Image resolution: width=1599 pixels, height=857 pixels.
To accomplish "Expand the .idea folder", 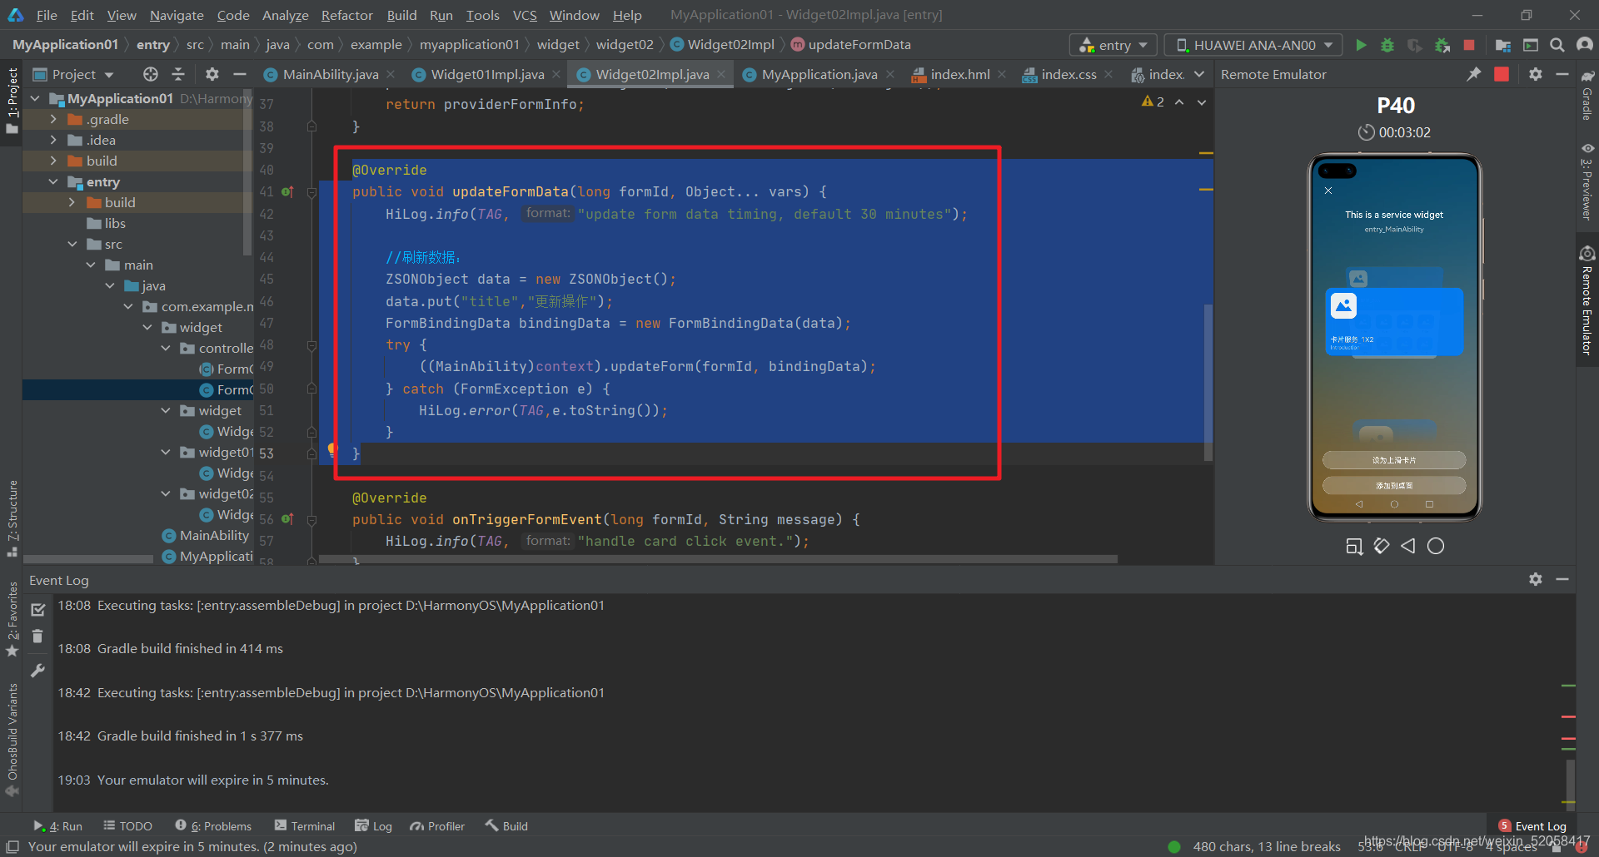I will click(53, 140).
